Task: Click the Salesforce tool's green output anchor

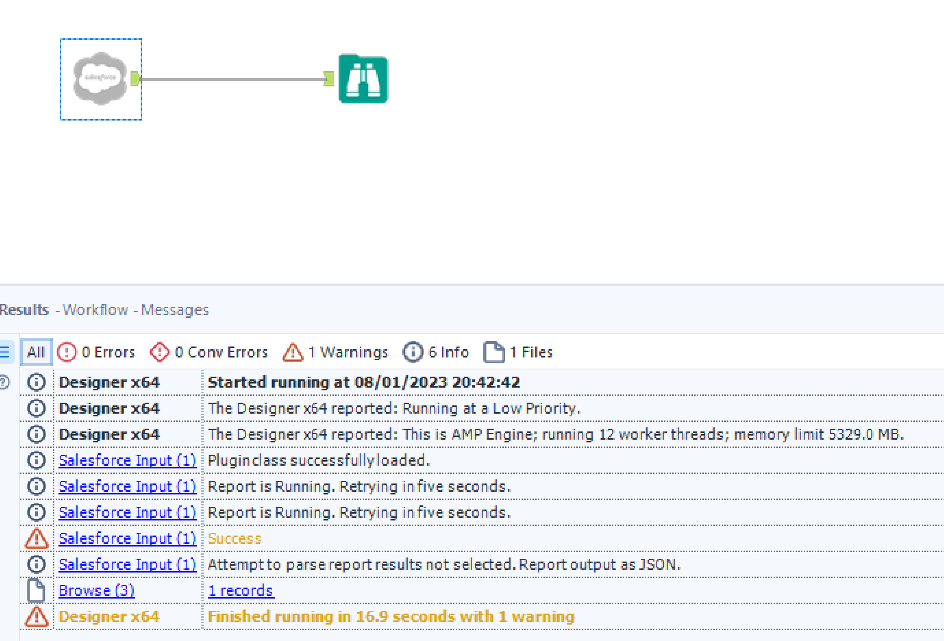Action: (134, 79)
